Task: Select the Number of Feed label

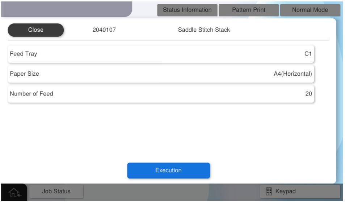Action: 31,94
